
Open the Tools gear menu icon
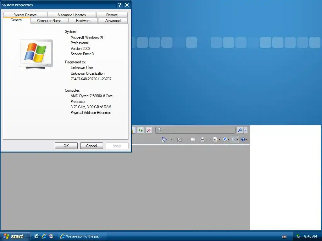[235, 140]
